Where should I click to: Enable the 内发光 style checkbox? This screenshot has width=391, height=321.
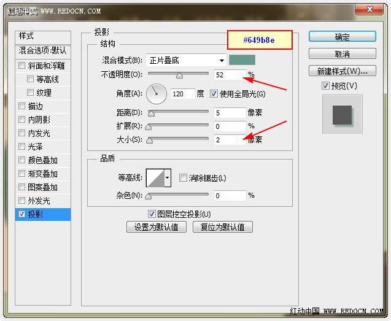point(22,133)
